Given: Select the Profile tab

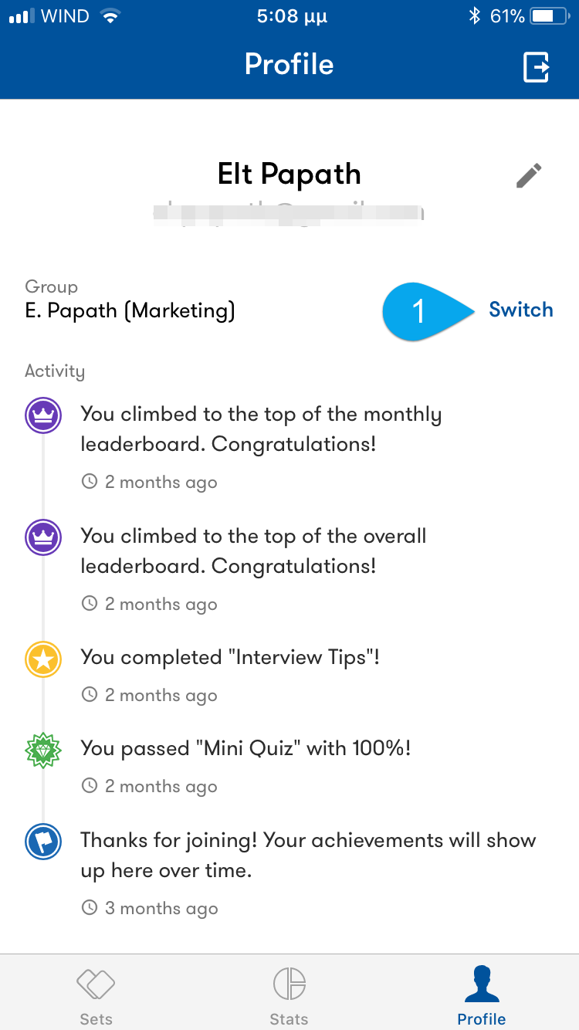Looking at the screenshot, I should point(482,996).
